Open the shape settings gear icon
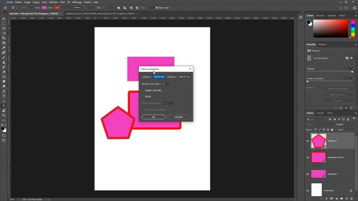The width and height of the screenshot is (358, 201). coord(137,8)
